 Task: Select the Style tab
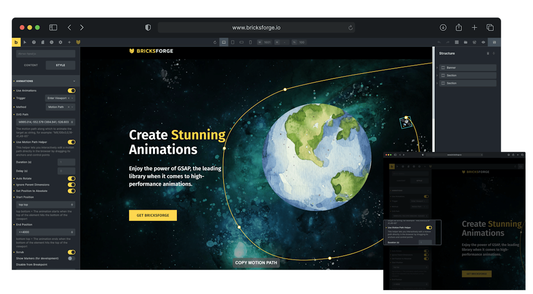pyautogui.click(x=60, y=65)
